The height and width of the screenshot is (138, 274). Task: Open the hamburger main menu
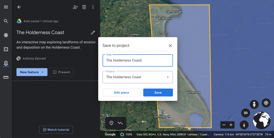(x=6, y=7)
